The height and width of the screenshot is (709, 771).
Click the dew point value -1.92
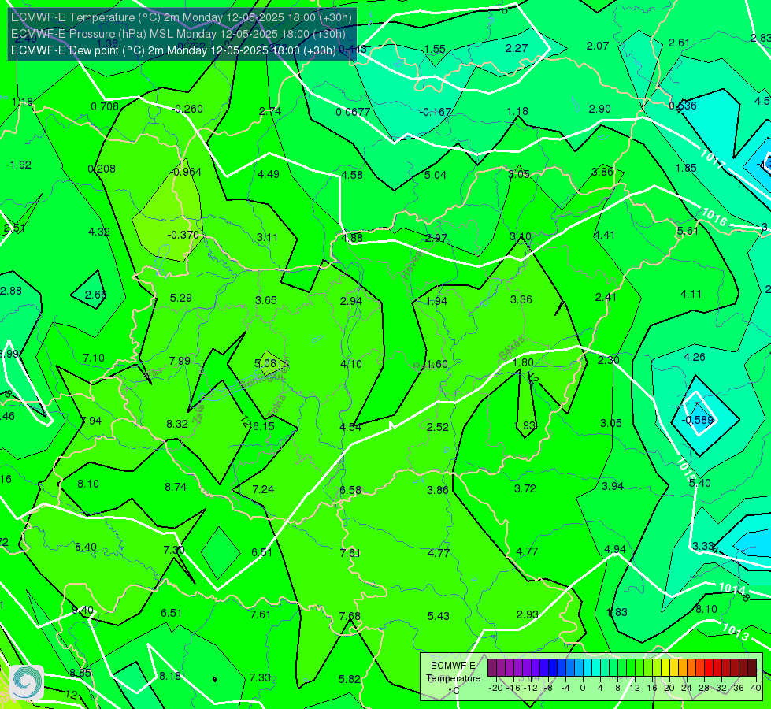(19, 165)
